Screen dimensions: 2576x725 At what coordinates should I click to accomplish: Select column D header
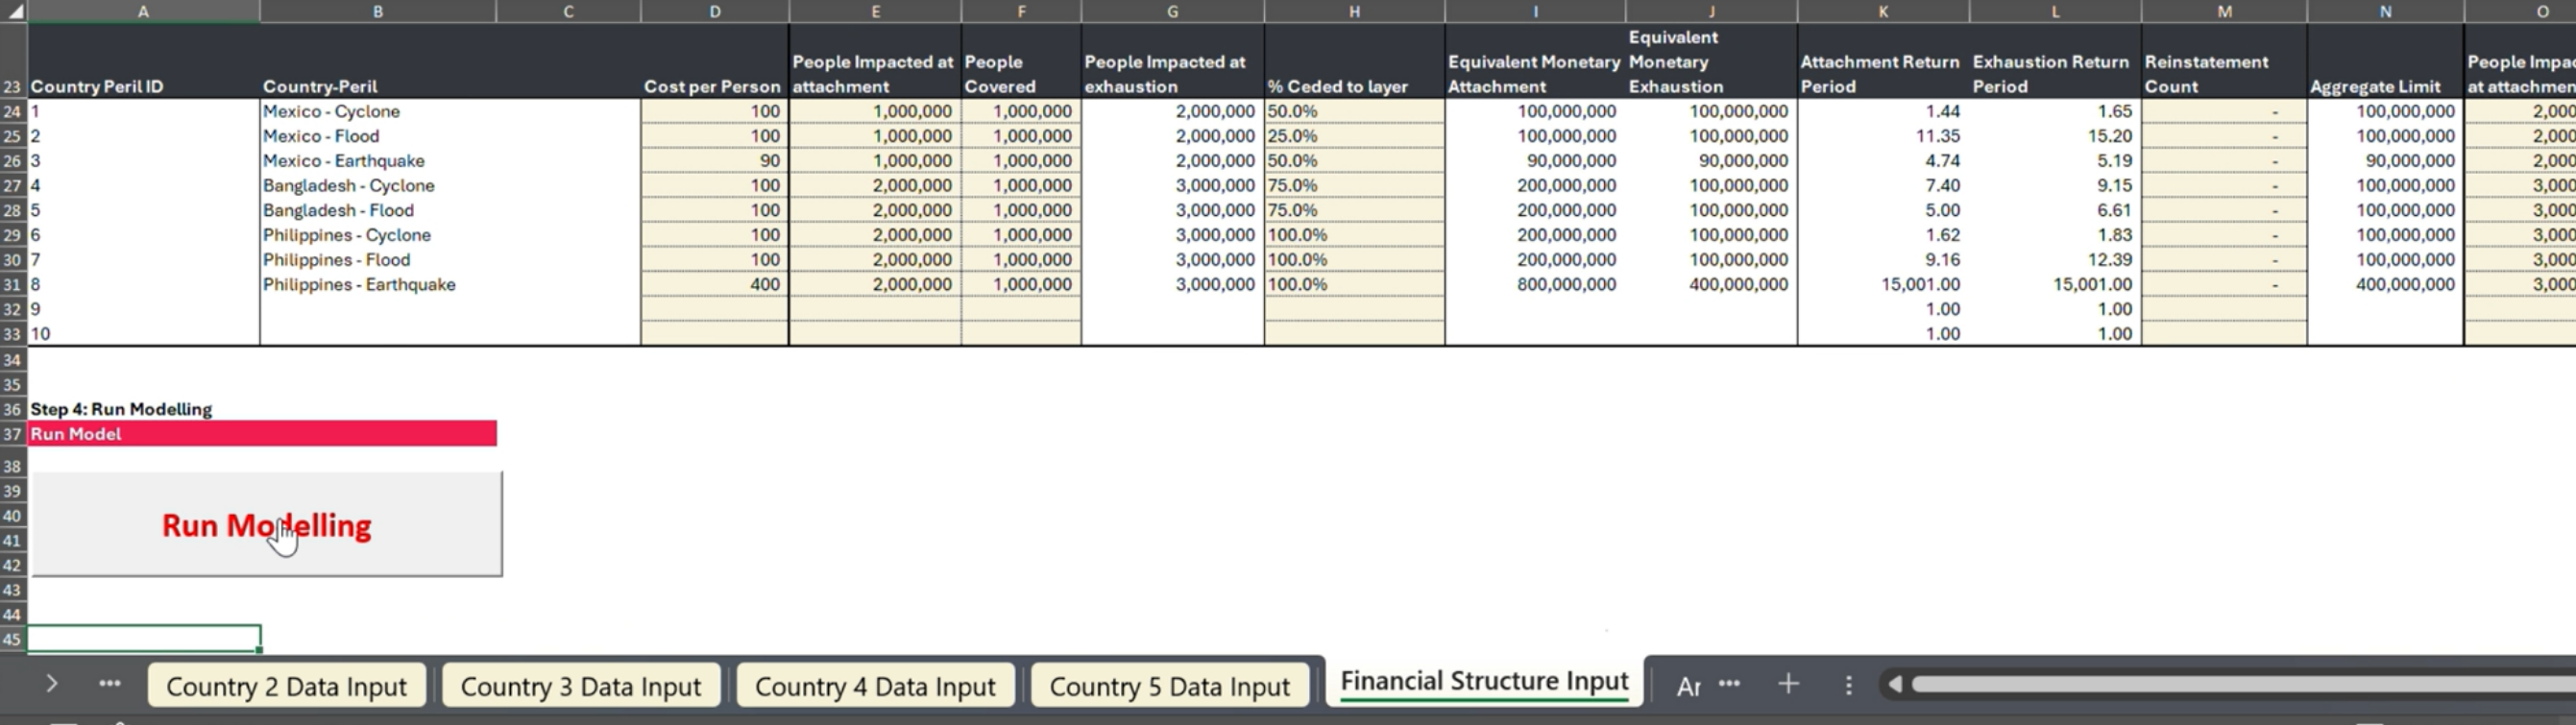tap(715, 11)
